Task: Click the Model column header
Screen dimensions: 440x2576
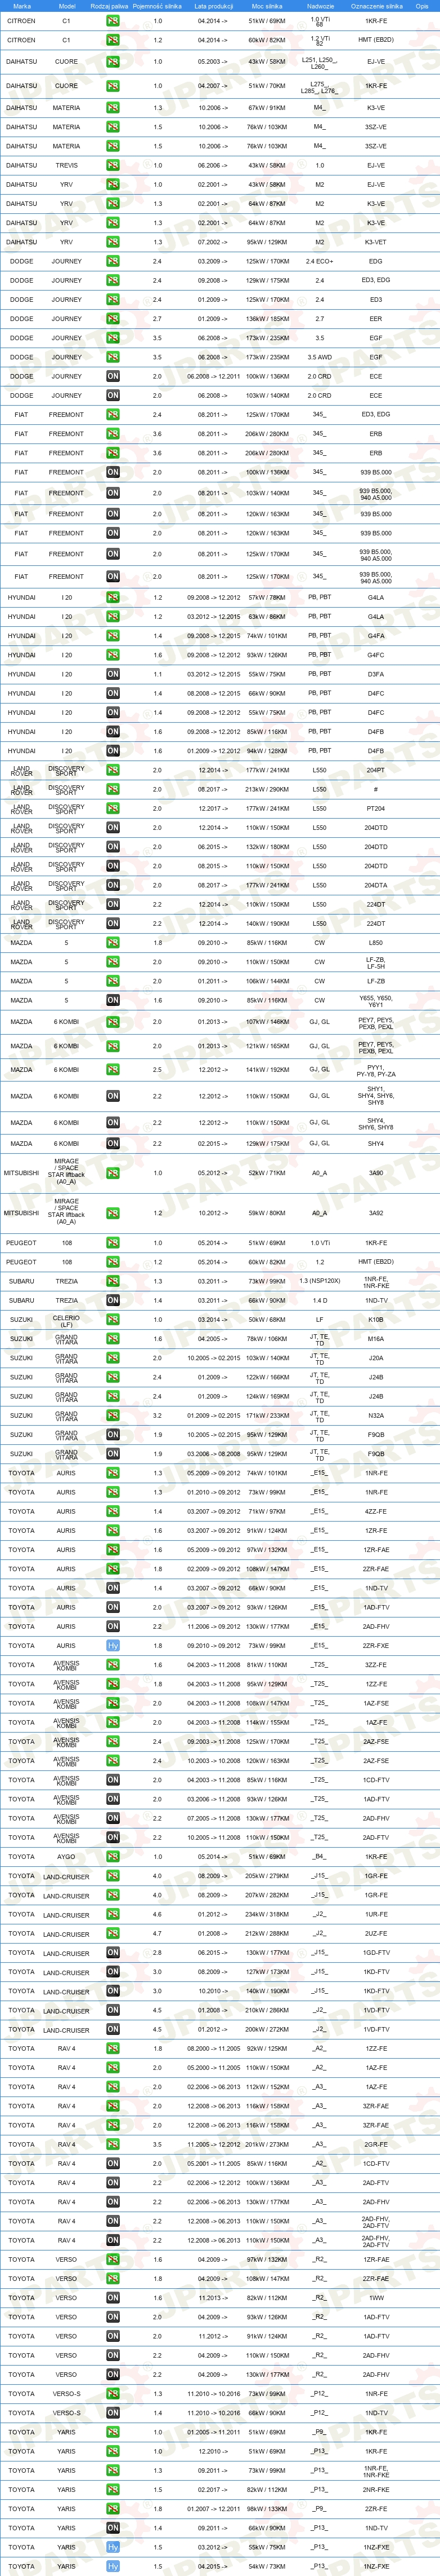Action: click(x=67, y=6)
